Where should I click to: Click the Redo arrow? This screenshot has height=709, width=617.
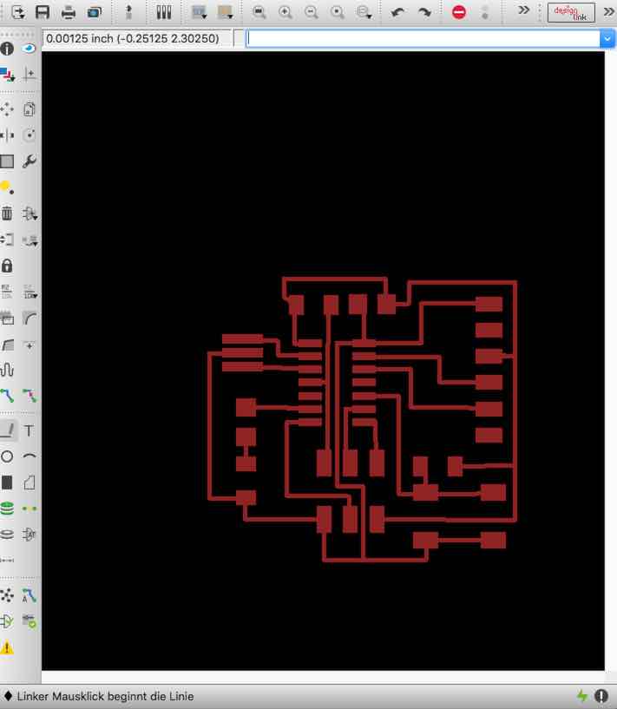(424, 12)
